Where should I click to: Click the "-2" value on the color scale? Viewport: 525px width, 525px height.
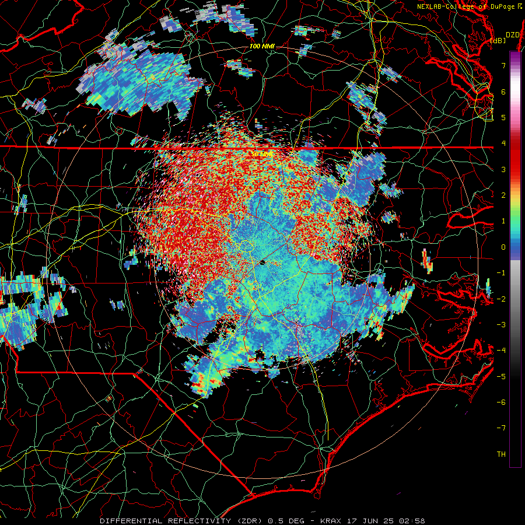[x=501, y=299]
